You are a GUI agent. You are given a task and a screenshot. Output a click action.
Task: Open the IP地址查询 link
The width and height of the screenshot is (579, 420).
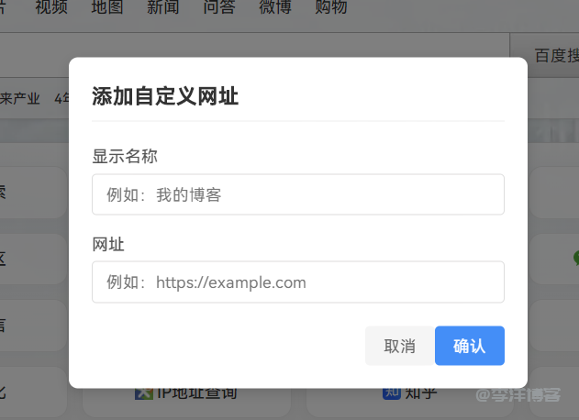coord(186,393)
